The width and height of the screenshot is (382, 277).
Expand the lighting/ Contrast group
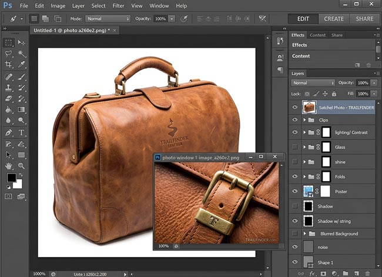pyautogui.click(x=304, y=132)
